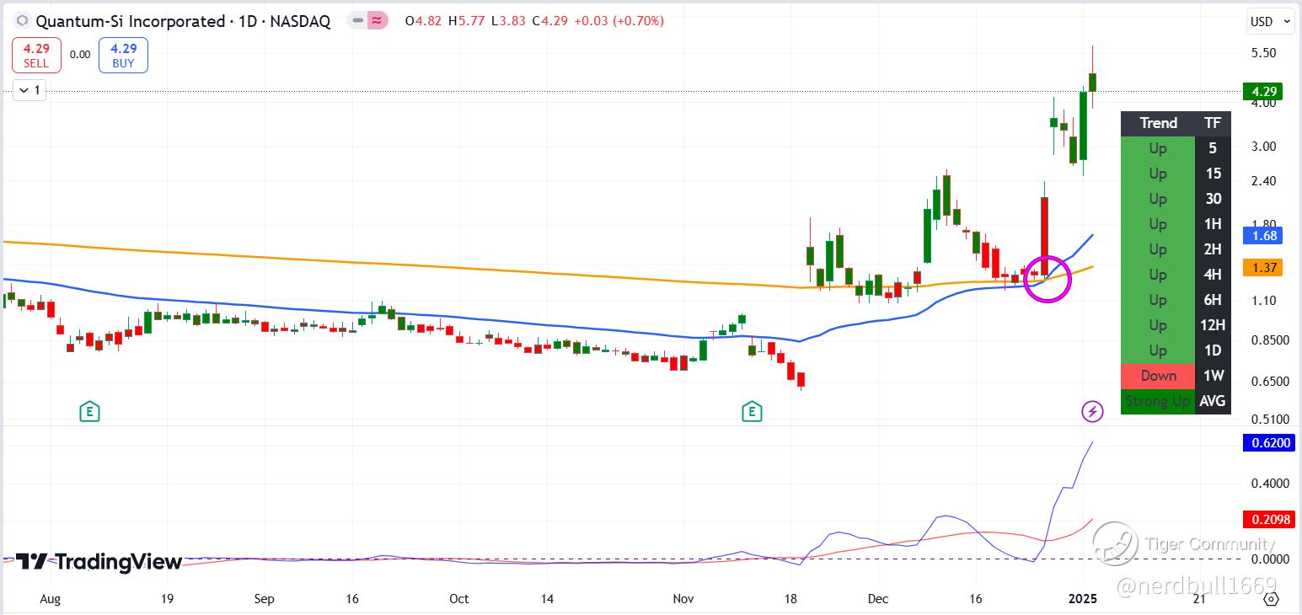
Task: Click the Trend column header
Action: [x=1158, y=123]
